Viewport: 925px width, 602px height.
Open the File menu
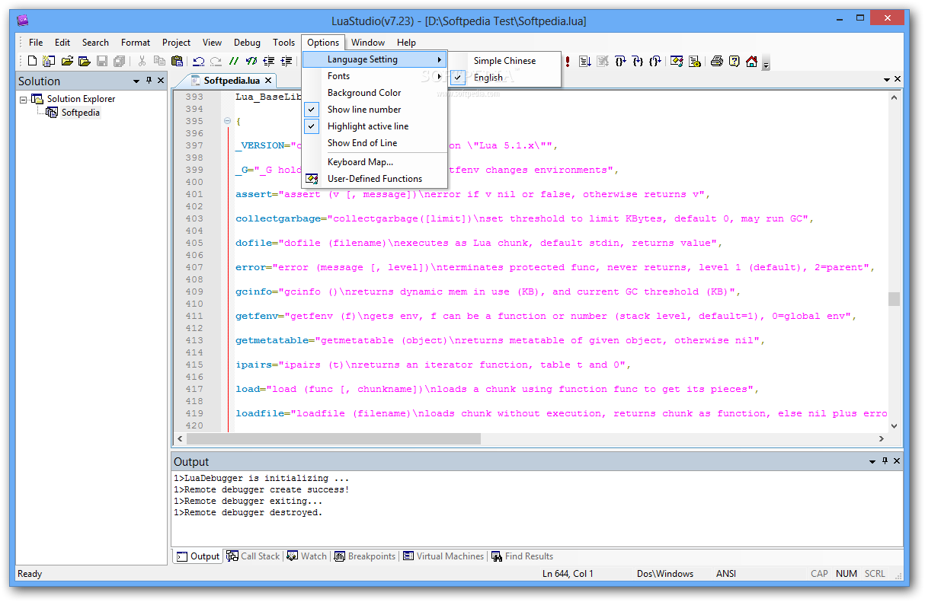coord(36,43)
